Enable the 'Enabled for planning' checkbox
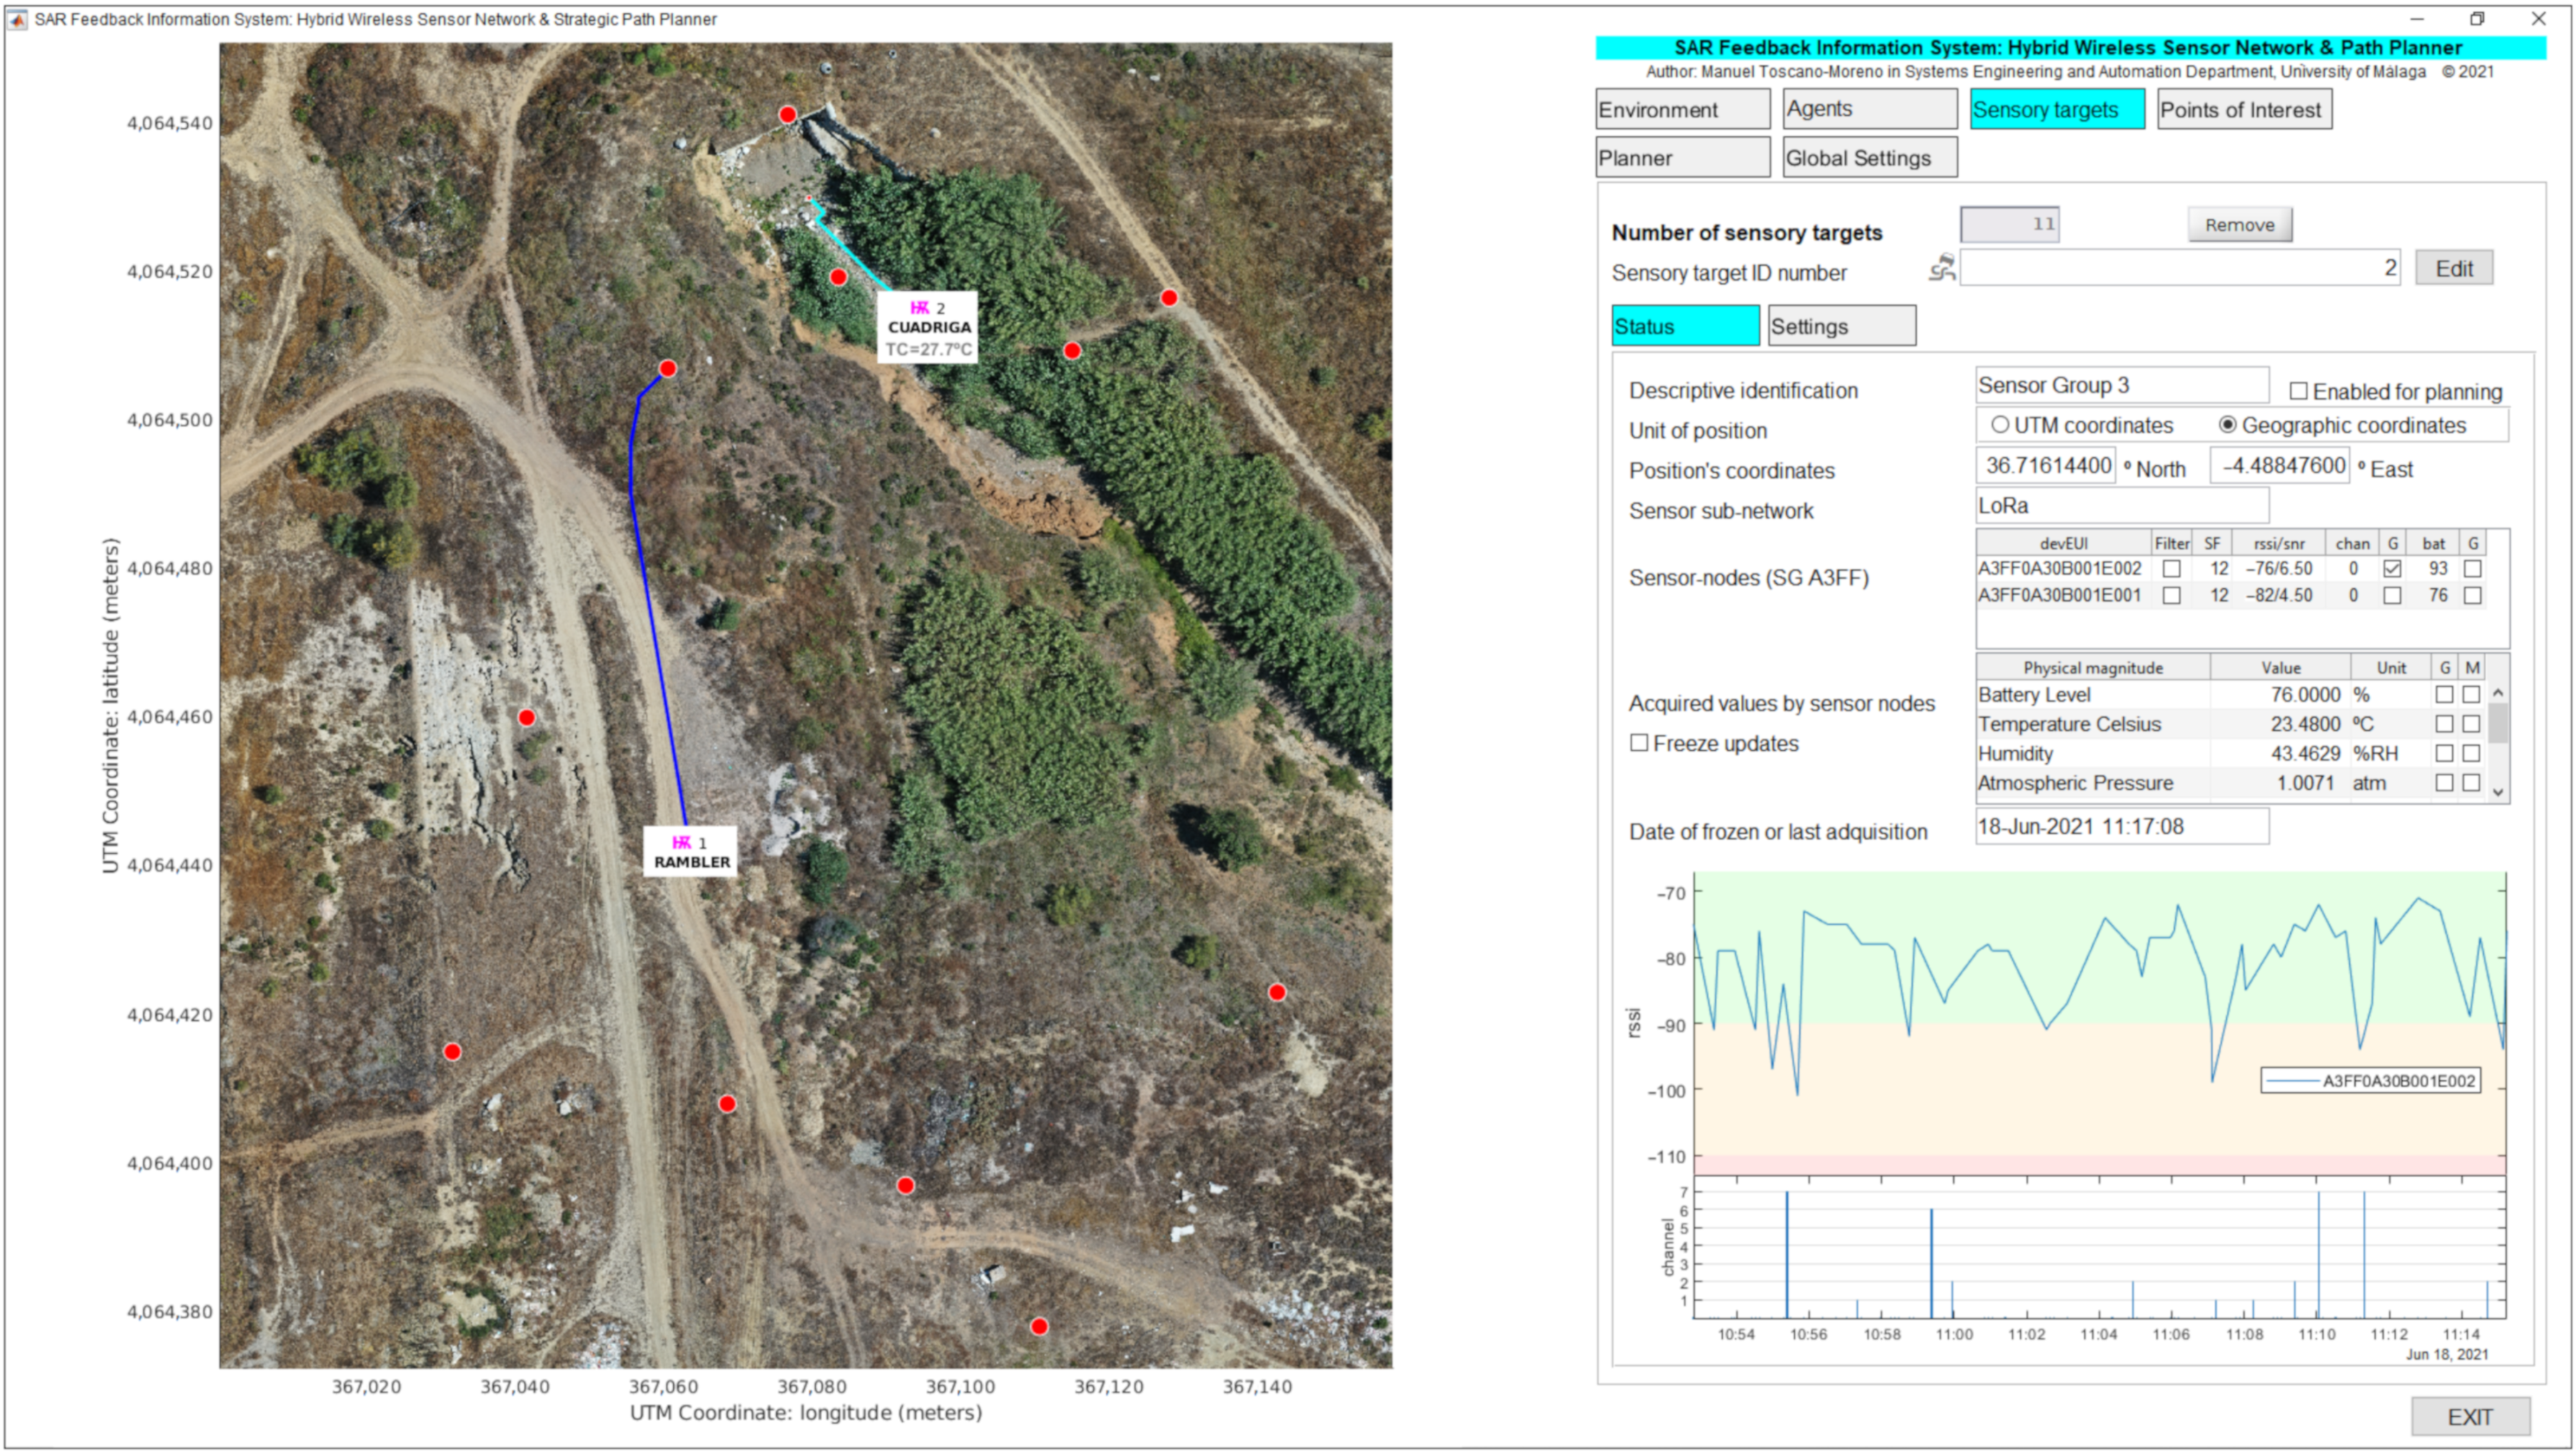The image size is (2576, 1455). (x=2298, y=391)
